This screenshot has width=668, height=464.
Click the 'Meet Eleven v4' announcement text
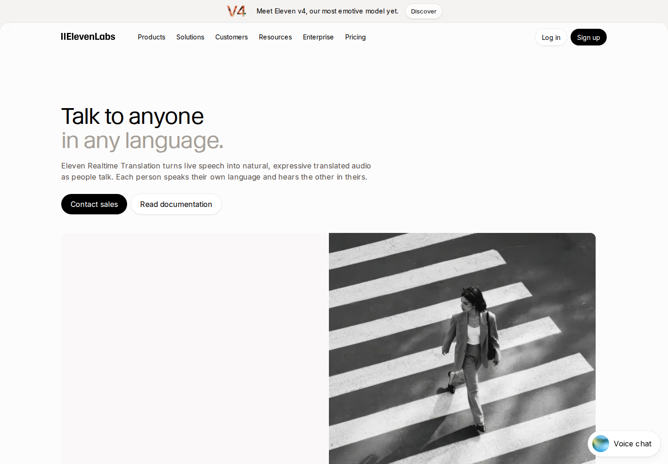pos(328,11)
